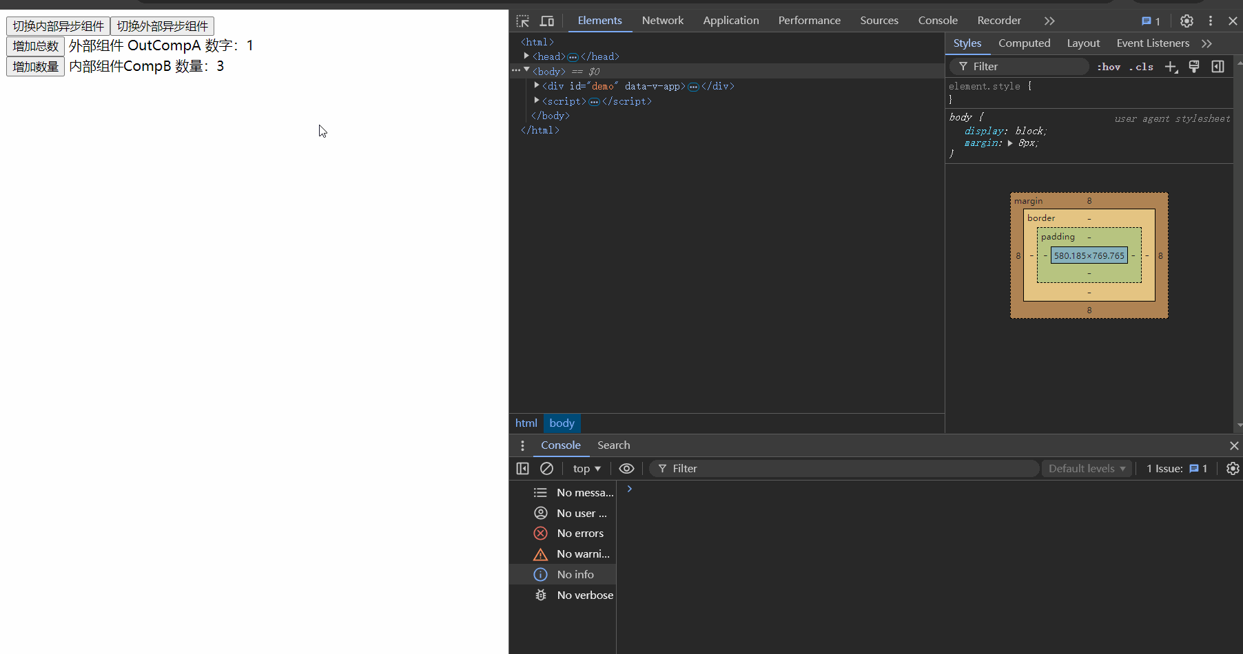Show more sidebar tabs chevron
Screen dimensions: 1243x654
[x=1206, y=43]
